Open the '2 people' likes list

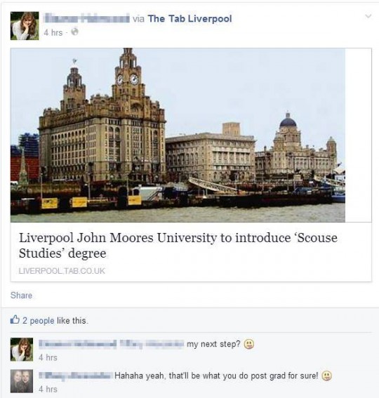point(39,321)
